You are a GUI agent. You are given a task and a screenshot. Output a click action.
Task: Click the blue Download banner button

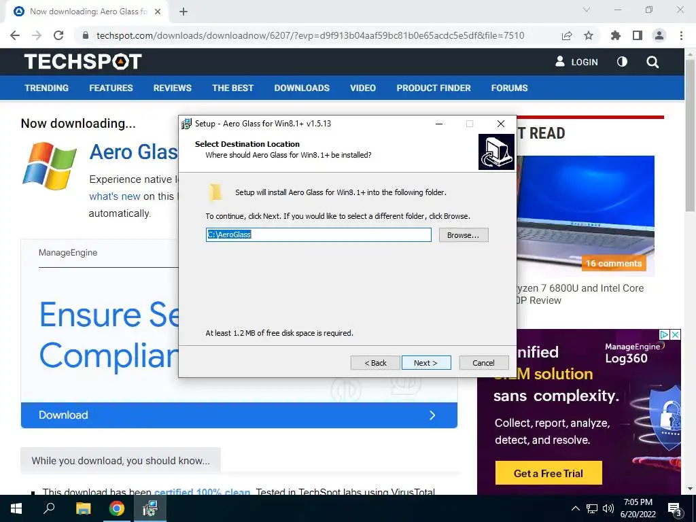(x=239, y=415)
